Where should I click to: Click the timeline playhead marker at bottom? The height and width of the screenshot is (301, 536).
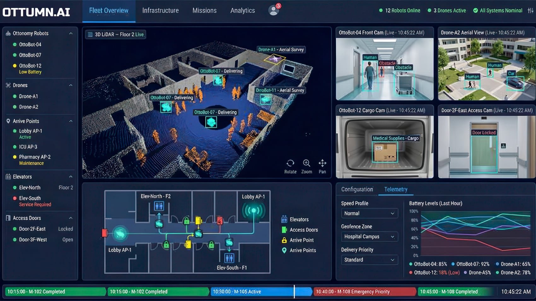click(294, 292)
